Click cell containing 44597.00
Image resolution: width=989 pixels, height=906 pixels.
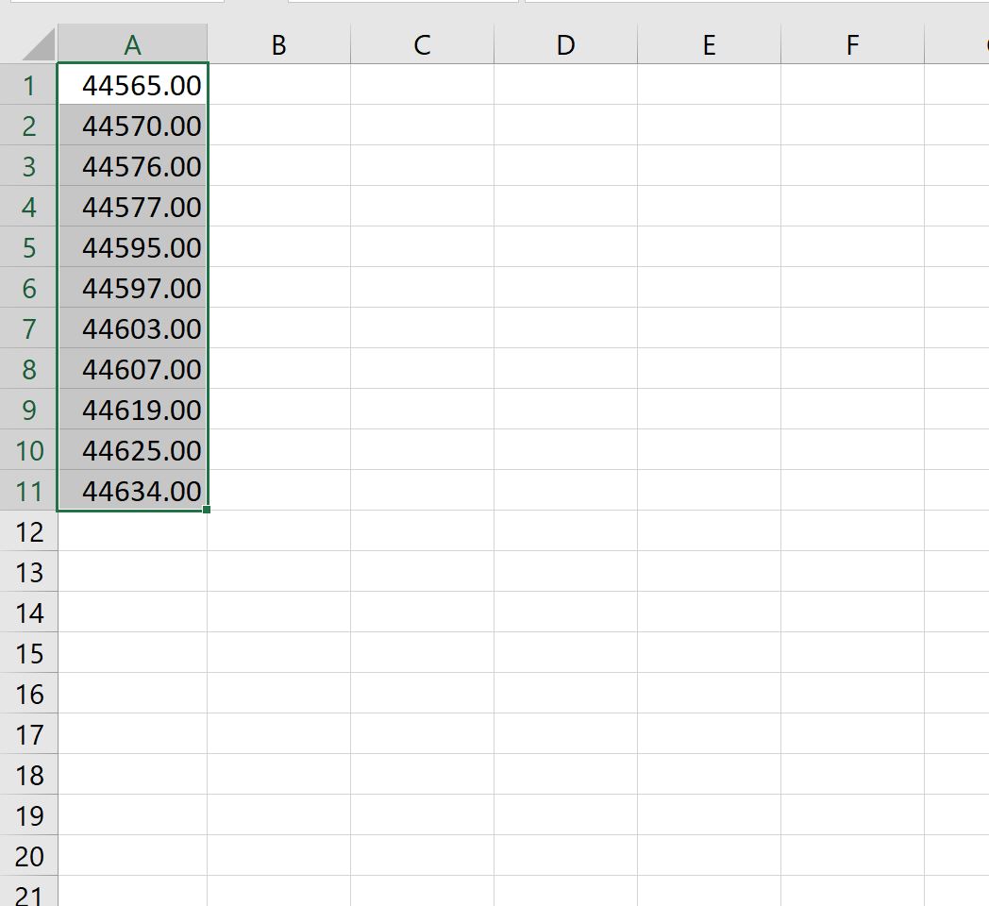(132, 287)
